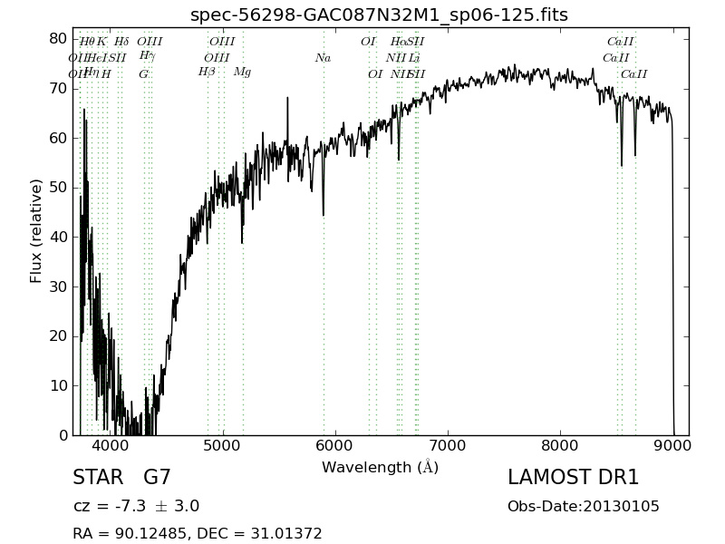Click the Na absorption dip bottom near 5900 Å
Screen dimensions: 725x544
(x=324, y=214)
